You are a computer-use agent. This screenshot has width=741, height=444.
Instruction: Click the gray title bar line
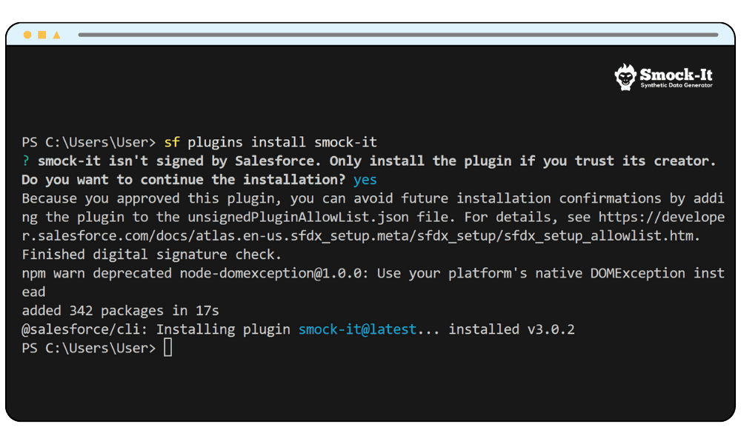coord(398,35)
